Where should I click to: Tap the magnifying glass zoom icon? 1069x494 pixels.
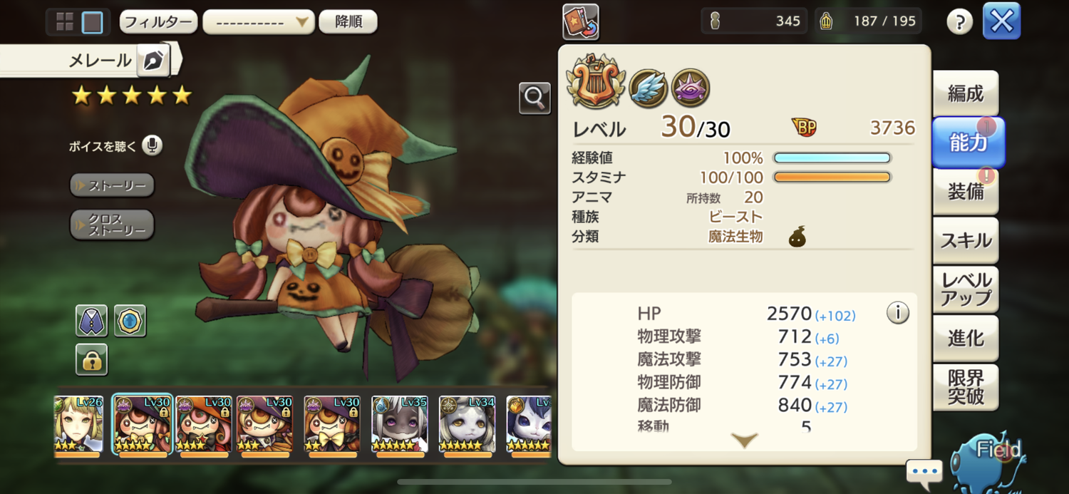pyautogui.click(x=534, y=98)
